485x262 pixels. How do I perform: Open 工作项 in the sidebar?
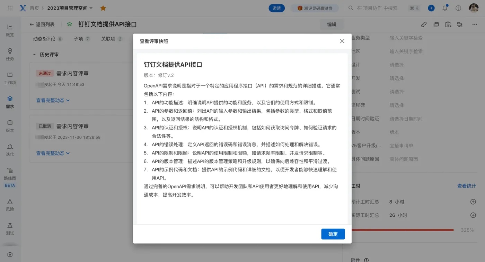(x=10, y=78)
